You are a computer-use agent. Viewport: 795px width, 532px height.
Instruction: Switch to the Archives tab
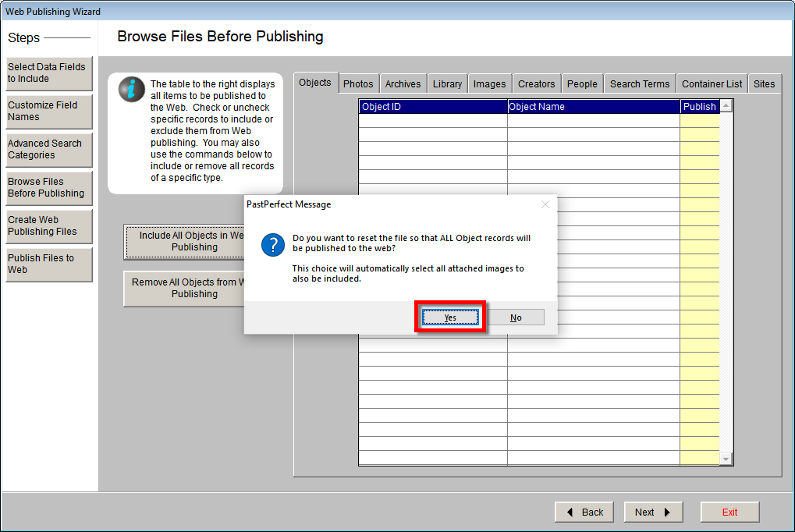click(x=403, y=84)
